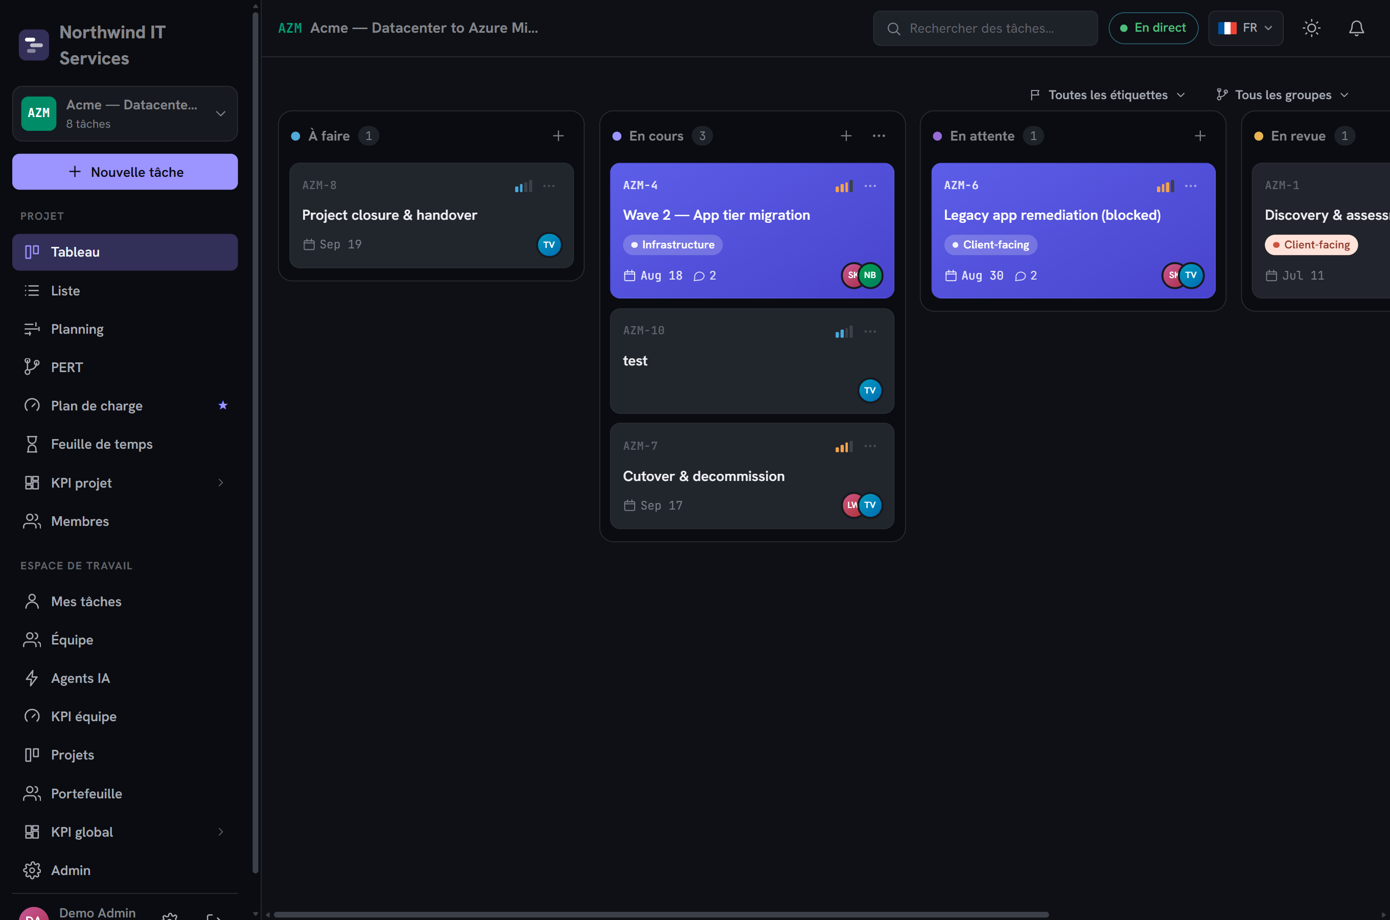1390x920 pixels.
Task: Click the task search field
Action: click(985, 28)
